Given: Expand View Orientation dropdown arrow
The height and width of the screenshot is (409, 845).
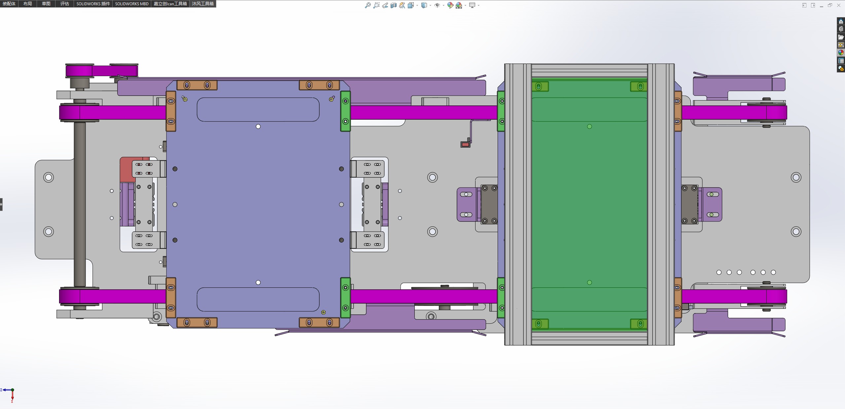Looking at the screenshot, I should 417,5.
